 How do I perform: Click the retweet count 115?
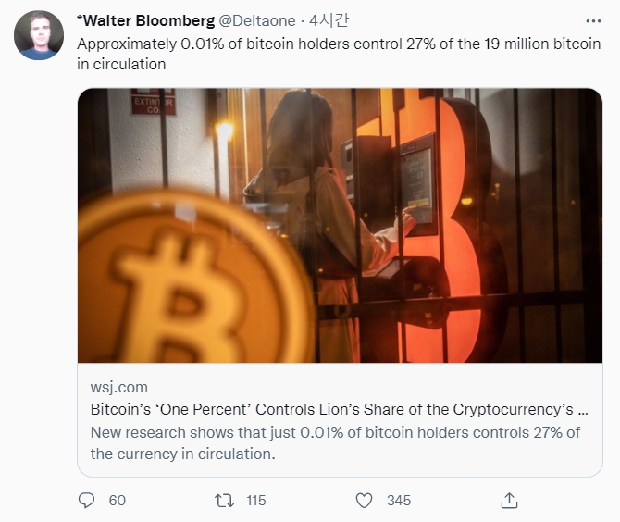pos(255,500)
